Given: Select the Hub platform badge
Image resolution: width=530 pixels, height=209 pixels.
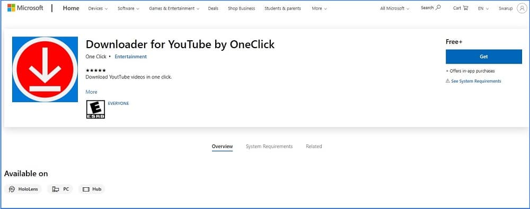Looking at the screenshot, I should 92,189.
